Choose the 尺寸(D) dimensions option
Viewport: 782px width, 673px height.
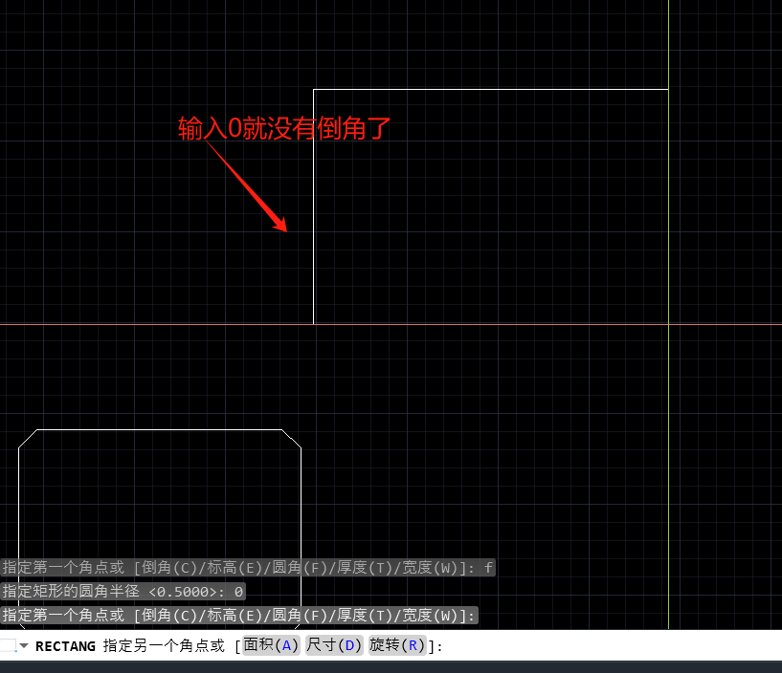point(334,645)
